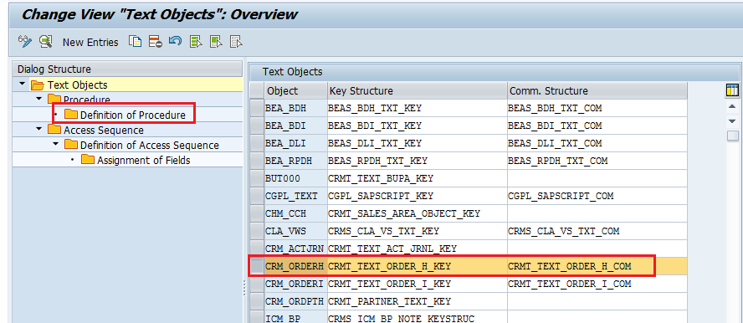Image resolution: width=743 pixels, height=323 pixels.
Task: Click the BEAS_DLI_TXT_COM cell
Action: [597, 143]
